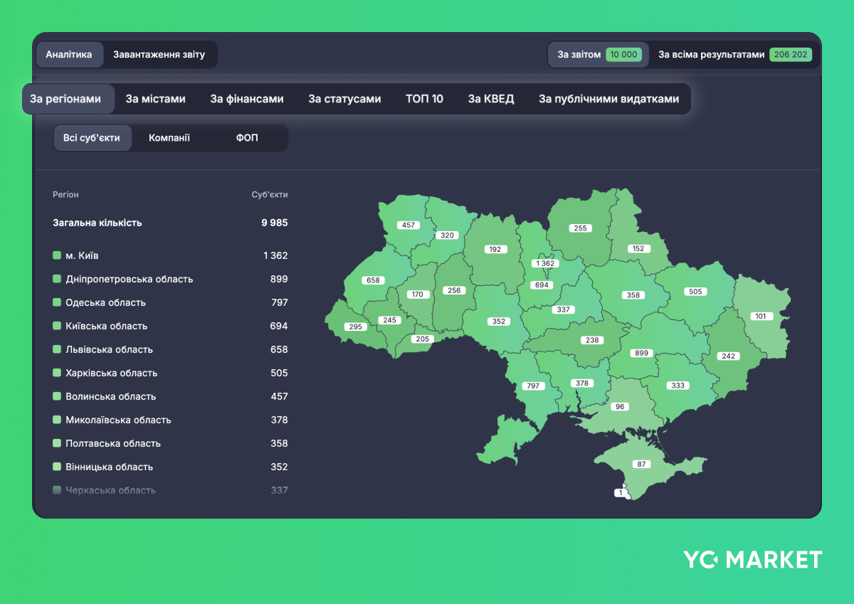This screenshot has height=604, width=854.
Task: Click map label 245 on the map
Action: (x=389, y=320)
